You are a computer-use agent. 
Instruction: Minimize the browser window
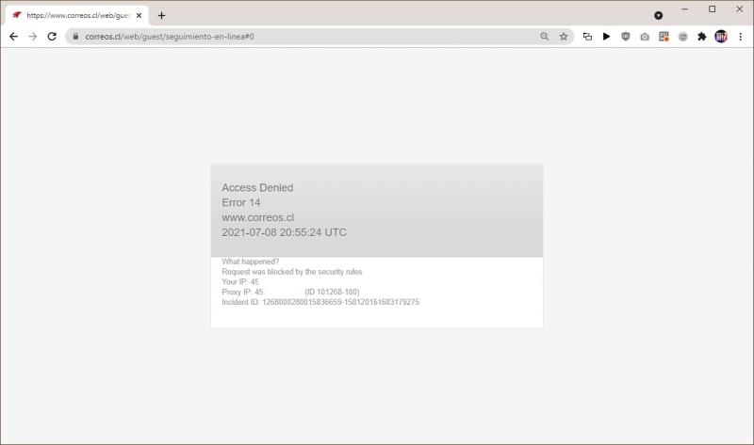[x=685, y=9]
